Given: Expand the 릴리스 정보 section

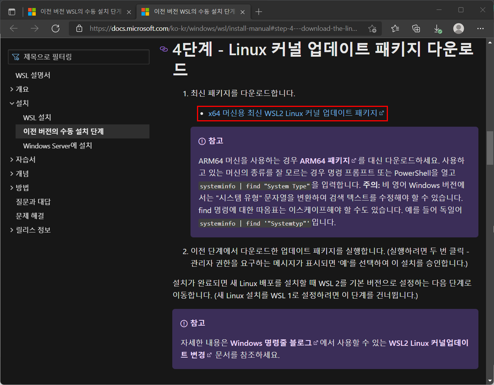Looking at the screenshot, I should [30, 230].
